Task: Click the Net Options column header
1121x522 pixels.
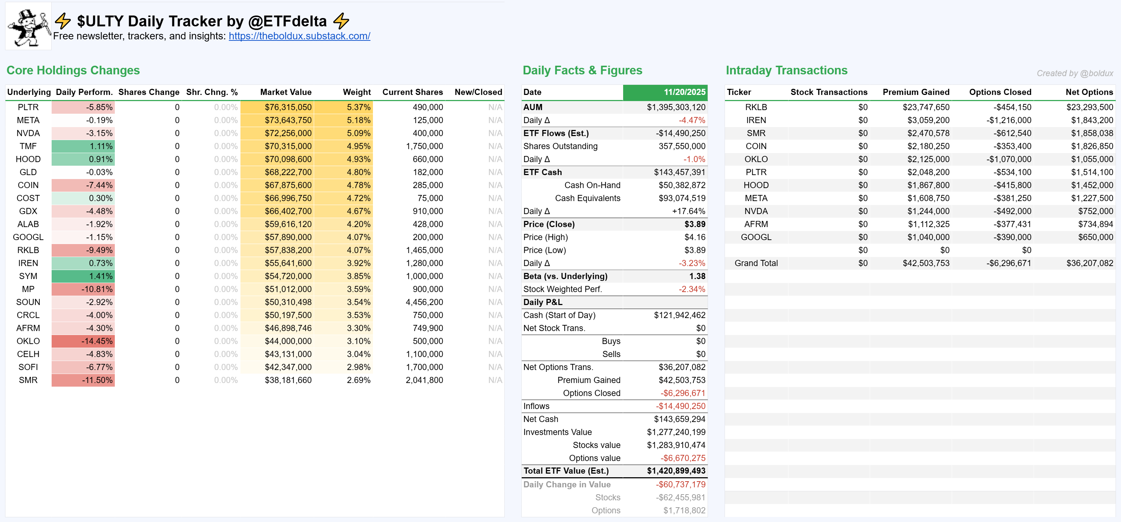Action: [1089, 92]
